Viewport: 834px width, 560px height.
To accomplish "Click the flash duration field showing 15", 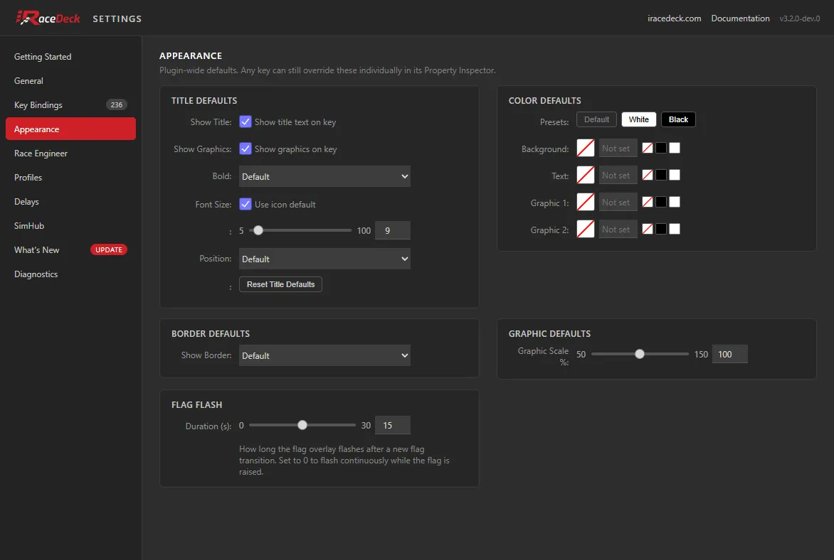I will [393, 425].
